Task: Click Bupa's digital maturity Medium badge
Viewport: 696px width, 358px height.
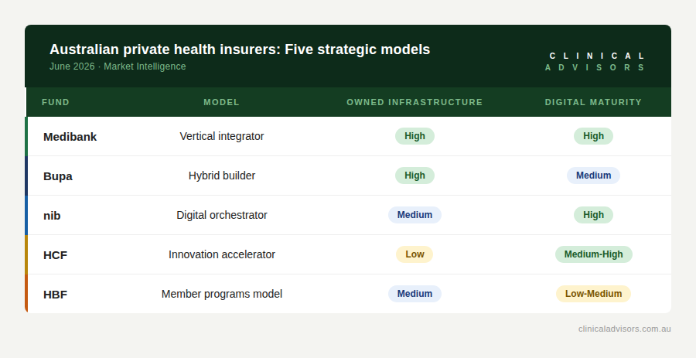Action: [593, 176]
